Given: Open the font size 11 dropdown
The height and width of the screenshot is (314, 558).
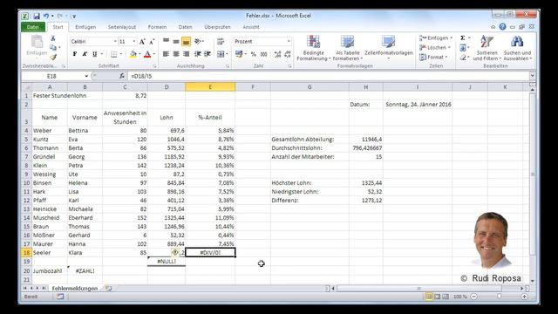Looking at the screenshot, I should (134, 42).
